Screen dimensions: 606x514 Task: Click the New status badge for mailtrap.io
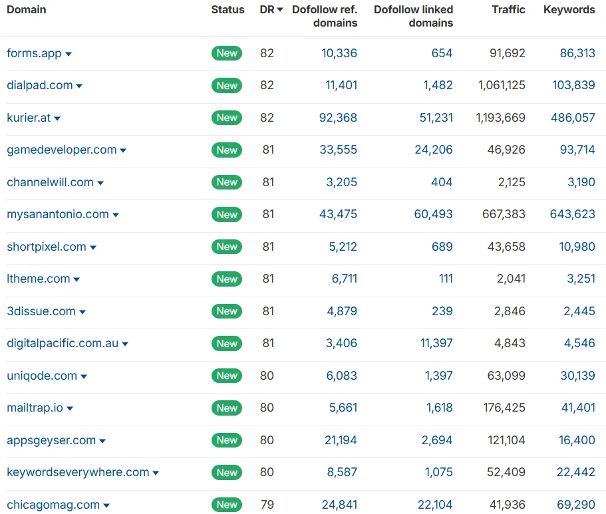[227, 408]
